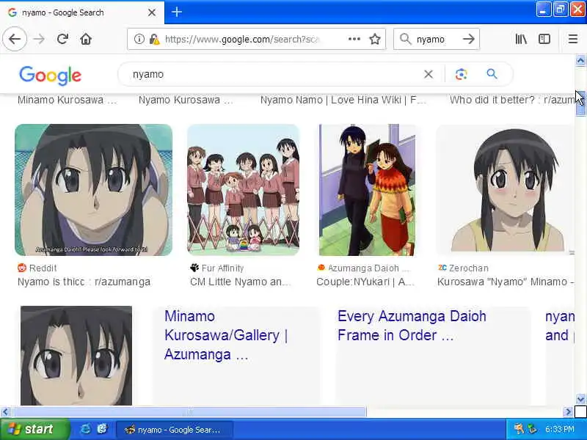Open 'Nyamo is thicc : r/azumanga' link
Viewport: 587px width, 440px height.
(x=84, y=282)
